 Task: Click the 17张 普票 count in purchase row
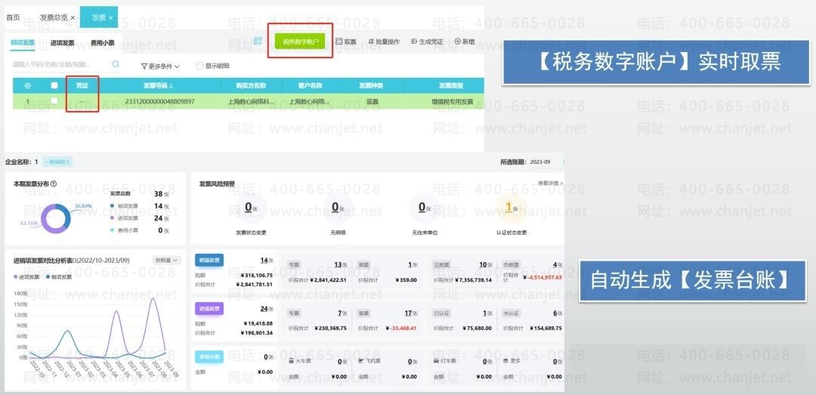411,313
